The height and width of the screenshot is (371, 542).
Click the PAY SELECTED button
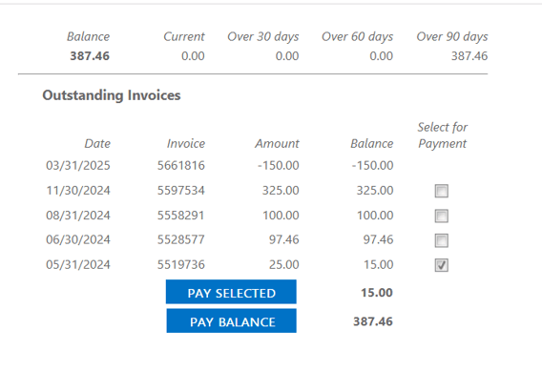pyautogui.click(x=231, y=292)
